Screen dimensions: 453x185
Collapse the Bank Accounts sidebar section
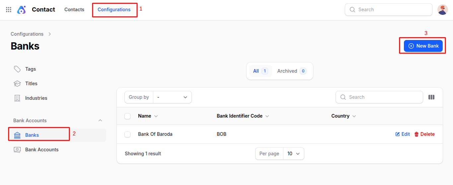tap(100, 121)
